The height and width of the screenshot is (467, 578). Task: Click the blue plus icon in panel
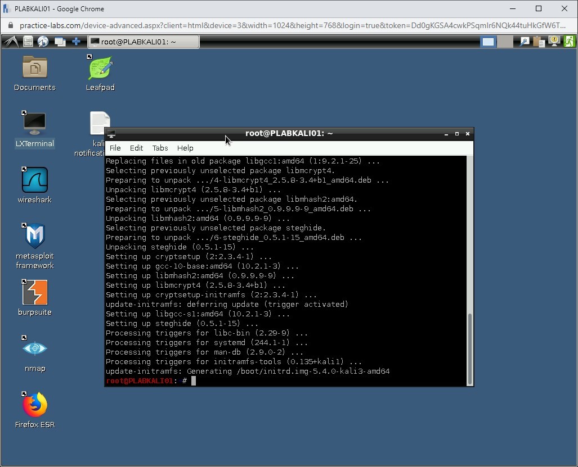tap(75, 42)
